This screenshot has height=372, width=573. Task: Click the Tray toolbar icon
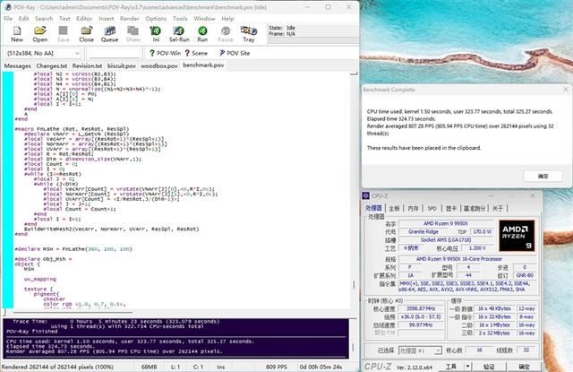(x=249, y=33)
